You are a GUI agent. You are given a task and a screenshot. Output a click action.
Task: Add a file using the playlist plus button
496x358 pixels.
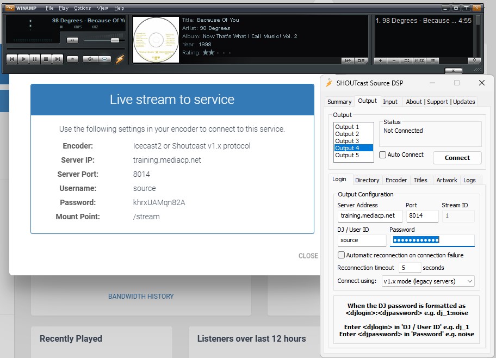(380, 60)
